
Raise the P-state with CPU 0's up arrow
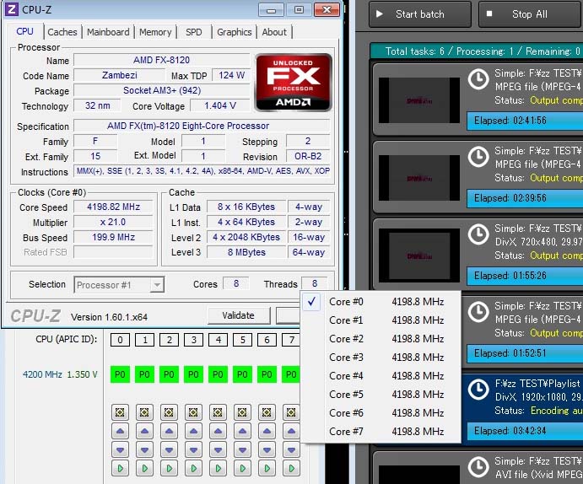(x=120, y=431)
